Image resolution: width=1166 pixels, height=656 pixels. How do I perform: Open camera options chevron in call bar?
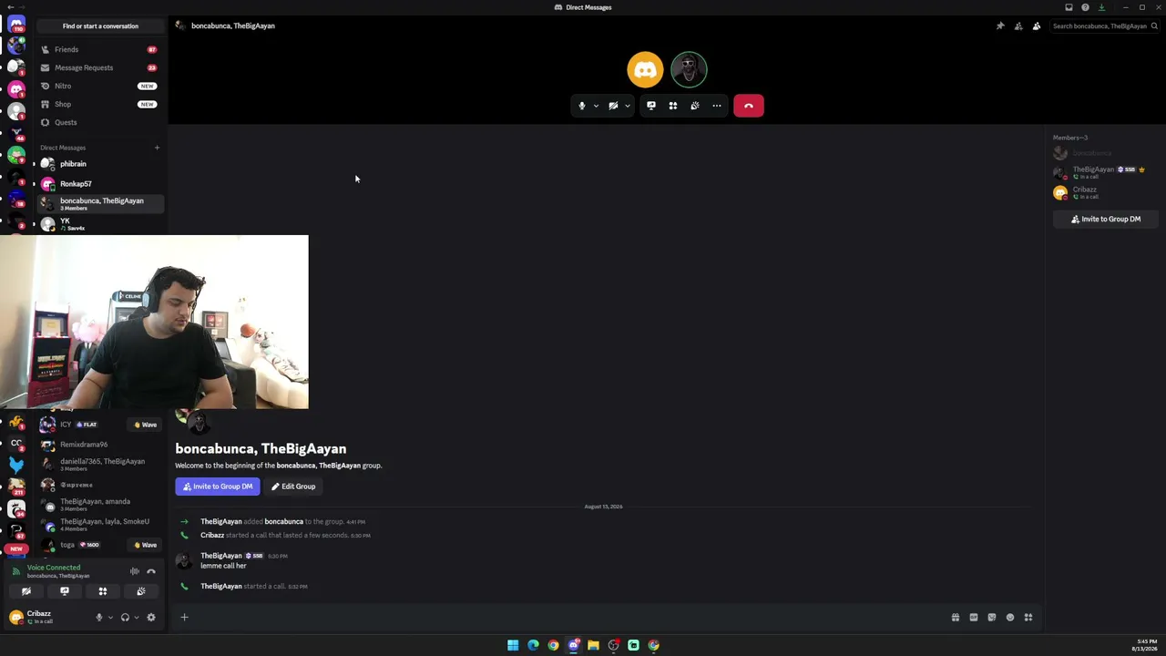pyautogui.click(x=627, y=106)
